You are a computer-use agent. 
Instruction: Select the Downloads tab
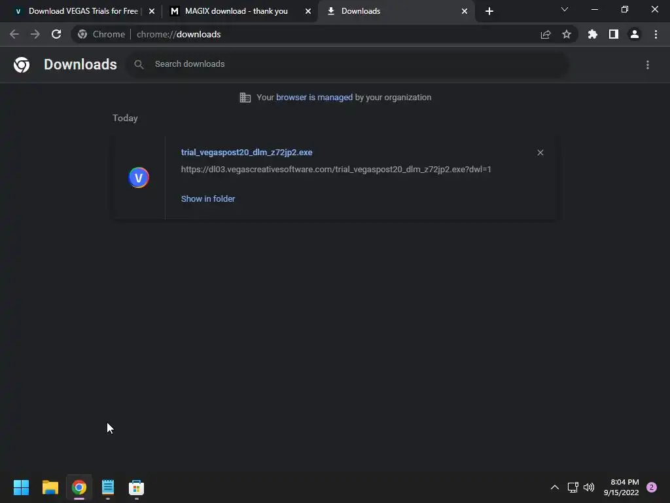(396, 11)
